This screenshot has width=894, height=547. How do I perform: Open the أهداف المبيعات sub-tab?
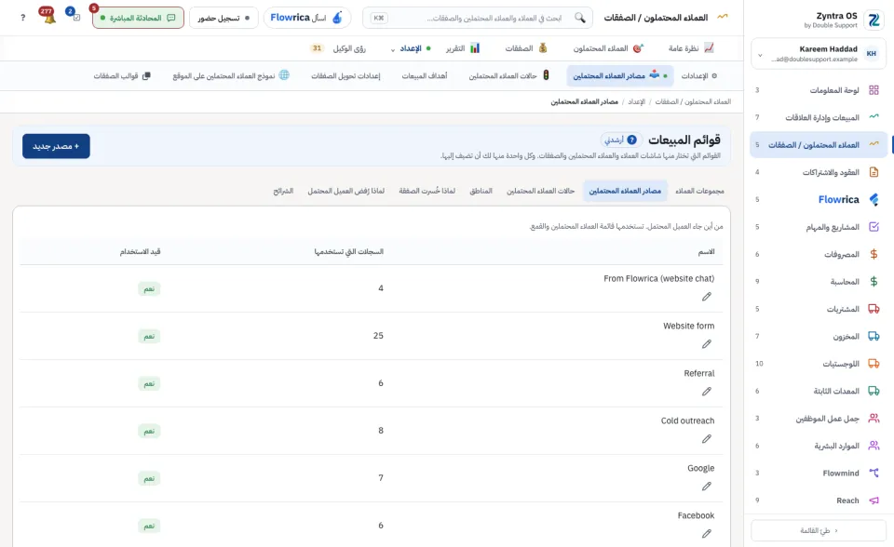point(425,75)
